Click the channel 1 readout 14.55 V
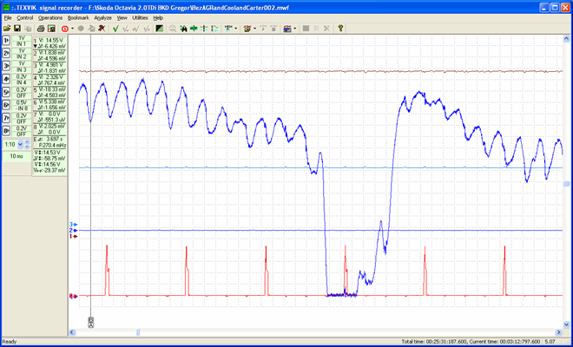The height and width of the screenshot is (347, 573). (x=51, y=40)
